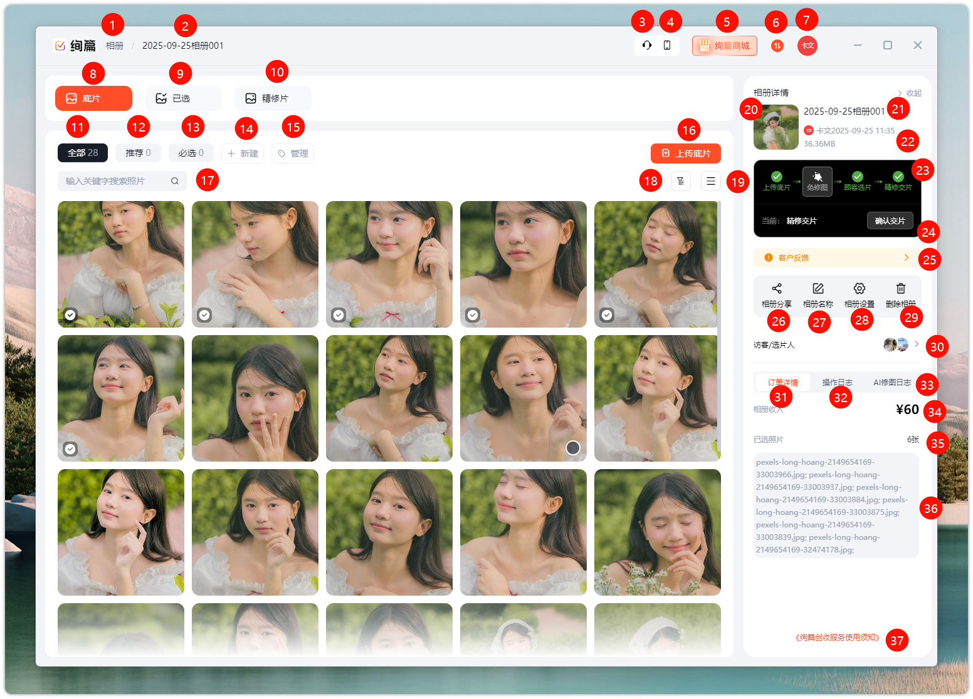Collapse album details panel with 收起

pyautogui.click(x=910, y=93)
